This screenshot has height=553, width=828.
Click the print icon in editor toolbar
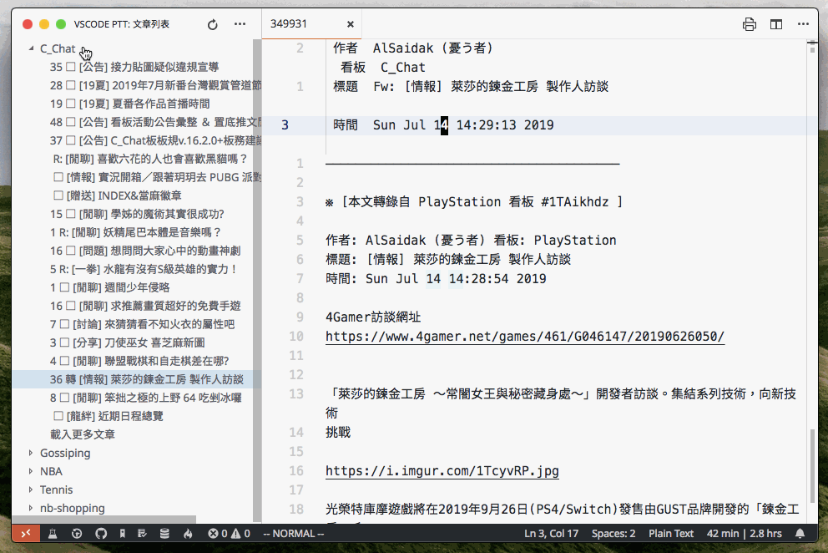750,24
